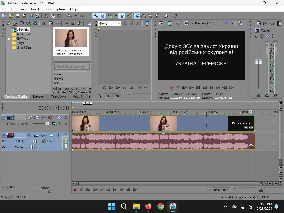Screen dimensions: 284x213
Task: Open the Options menu
Action: click(60, 9)
